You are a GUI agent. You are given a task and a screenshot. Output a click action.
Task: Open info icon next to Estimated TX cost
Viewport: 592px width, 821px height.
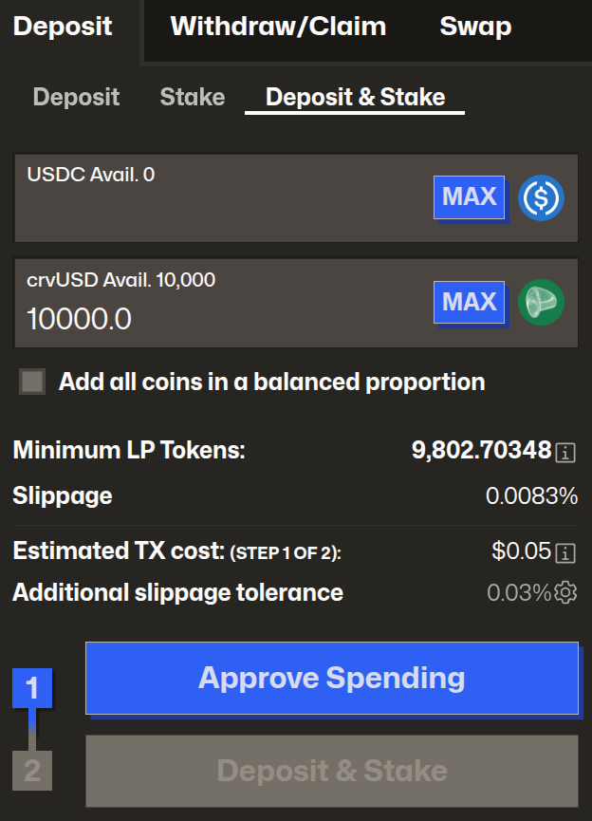[x=566, y=552]
